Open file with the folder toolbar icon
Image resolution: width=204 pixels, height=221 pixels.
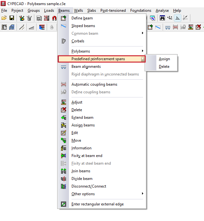tap(4, 18)
